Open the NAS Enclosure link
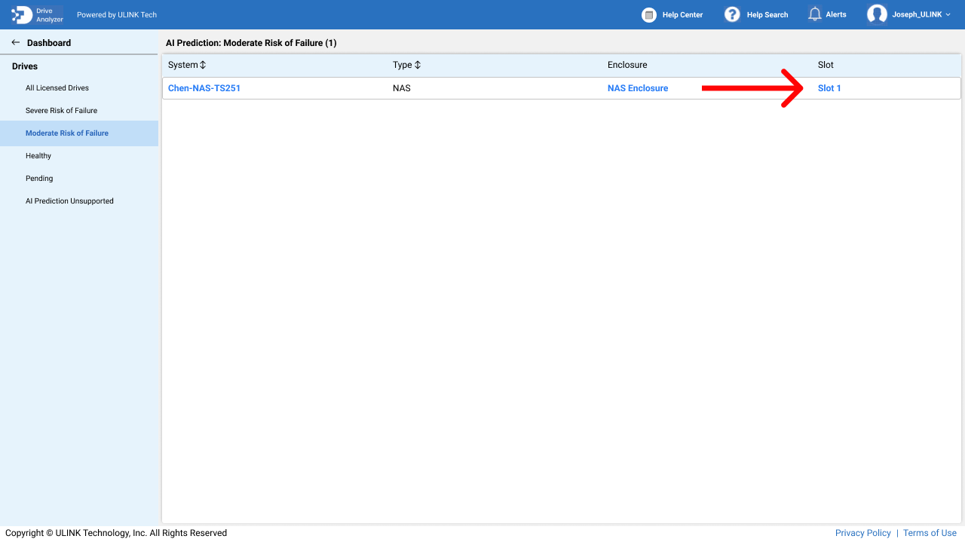 coord(638,88)
